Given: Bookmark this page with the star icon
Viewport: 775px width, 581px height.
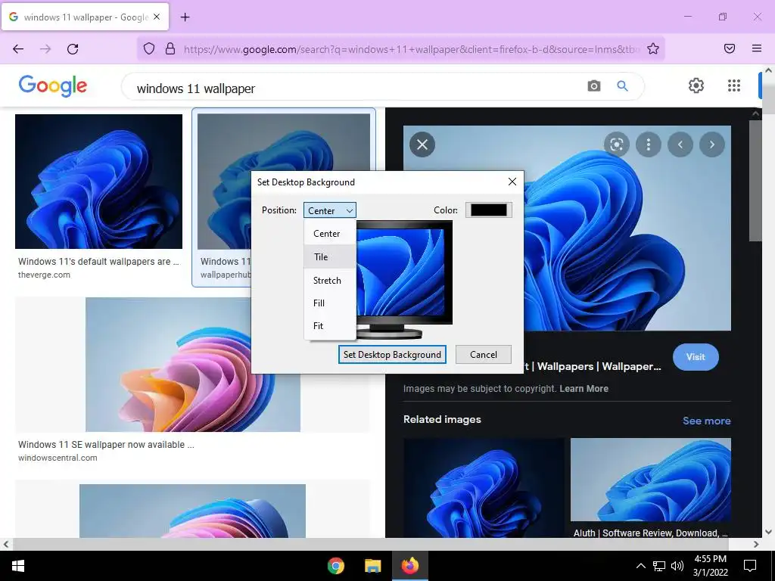Looking at the screenshot, I should (653, 48).
